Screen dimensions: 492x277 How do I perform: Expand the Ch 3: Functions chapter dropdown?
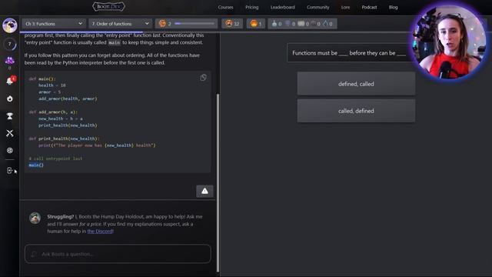54,24
